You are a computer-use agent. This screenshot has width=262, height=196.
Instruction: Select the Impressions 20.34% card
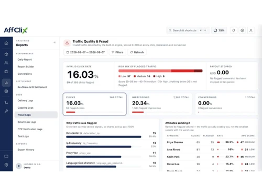click(160, 104)
